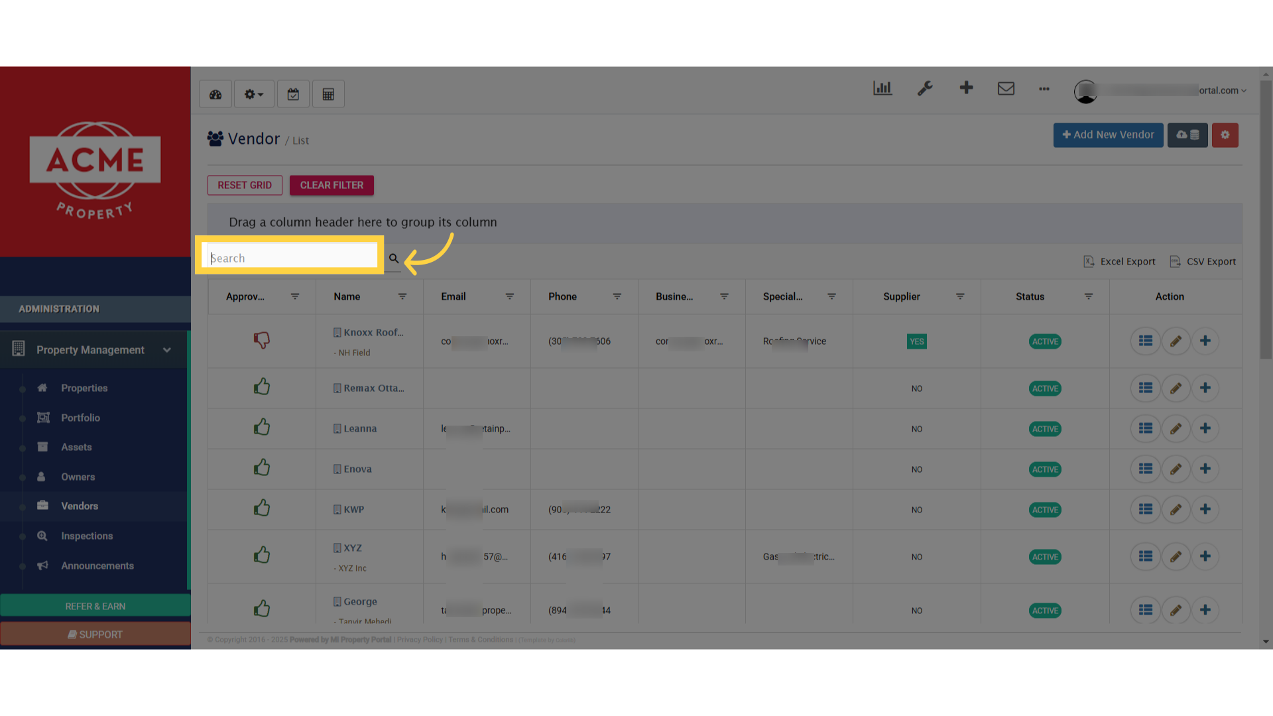Open the bar chart reports icon
The height and width of the screenshot is (716, 1273).
click(882, 88)
